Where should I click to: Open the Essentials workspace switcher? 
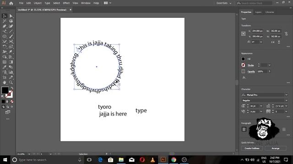point(224,3)
